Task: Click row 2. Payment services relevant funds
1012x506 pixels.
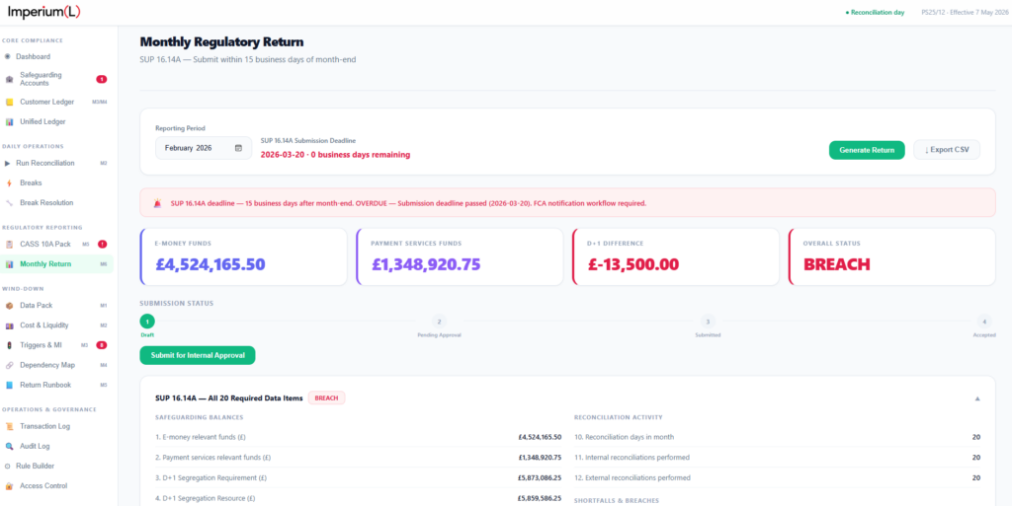Action: (x=358, y=458)
